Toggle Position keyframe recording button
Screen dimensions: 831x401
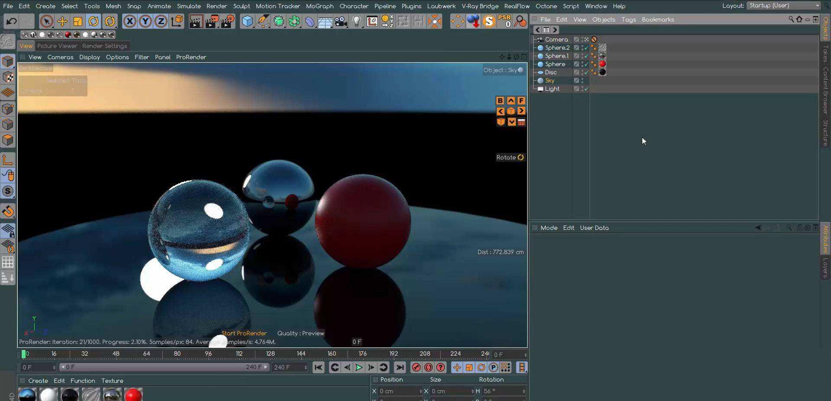pyautogui.click(x=457, y=367)
